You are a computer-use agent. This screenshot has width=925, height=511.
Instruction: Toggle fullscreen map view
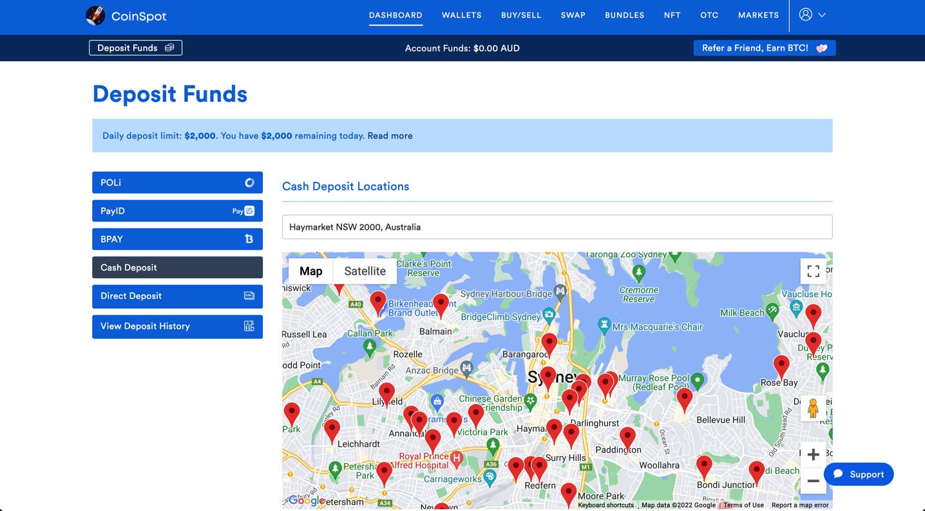click(x=813, y=272)
